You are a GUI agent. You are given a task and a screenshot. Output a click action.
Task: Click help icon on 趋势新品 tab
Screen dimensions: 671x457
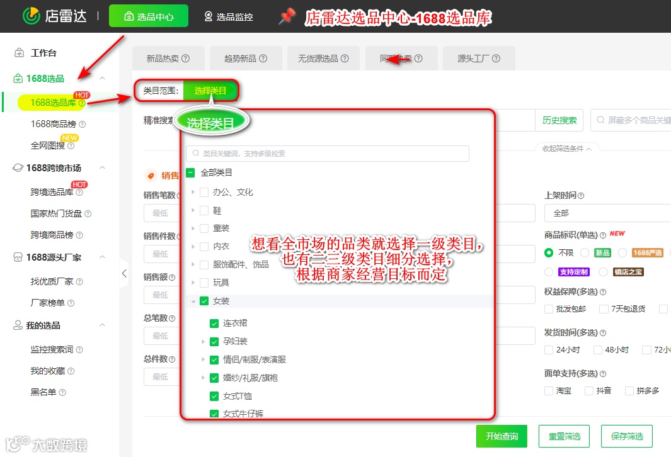click(x=263, y=59)
